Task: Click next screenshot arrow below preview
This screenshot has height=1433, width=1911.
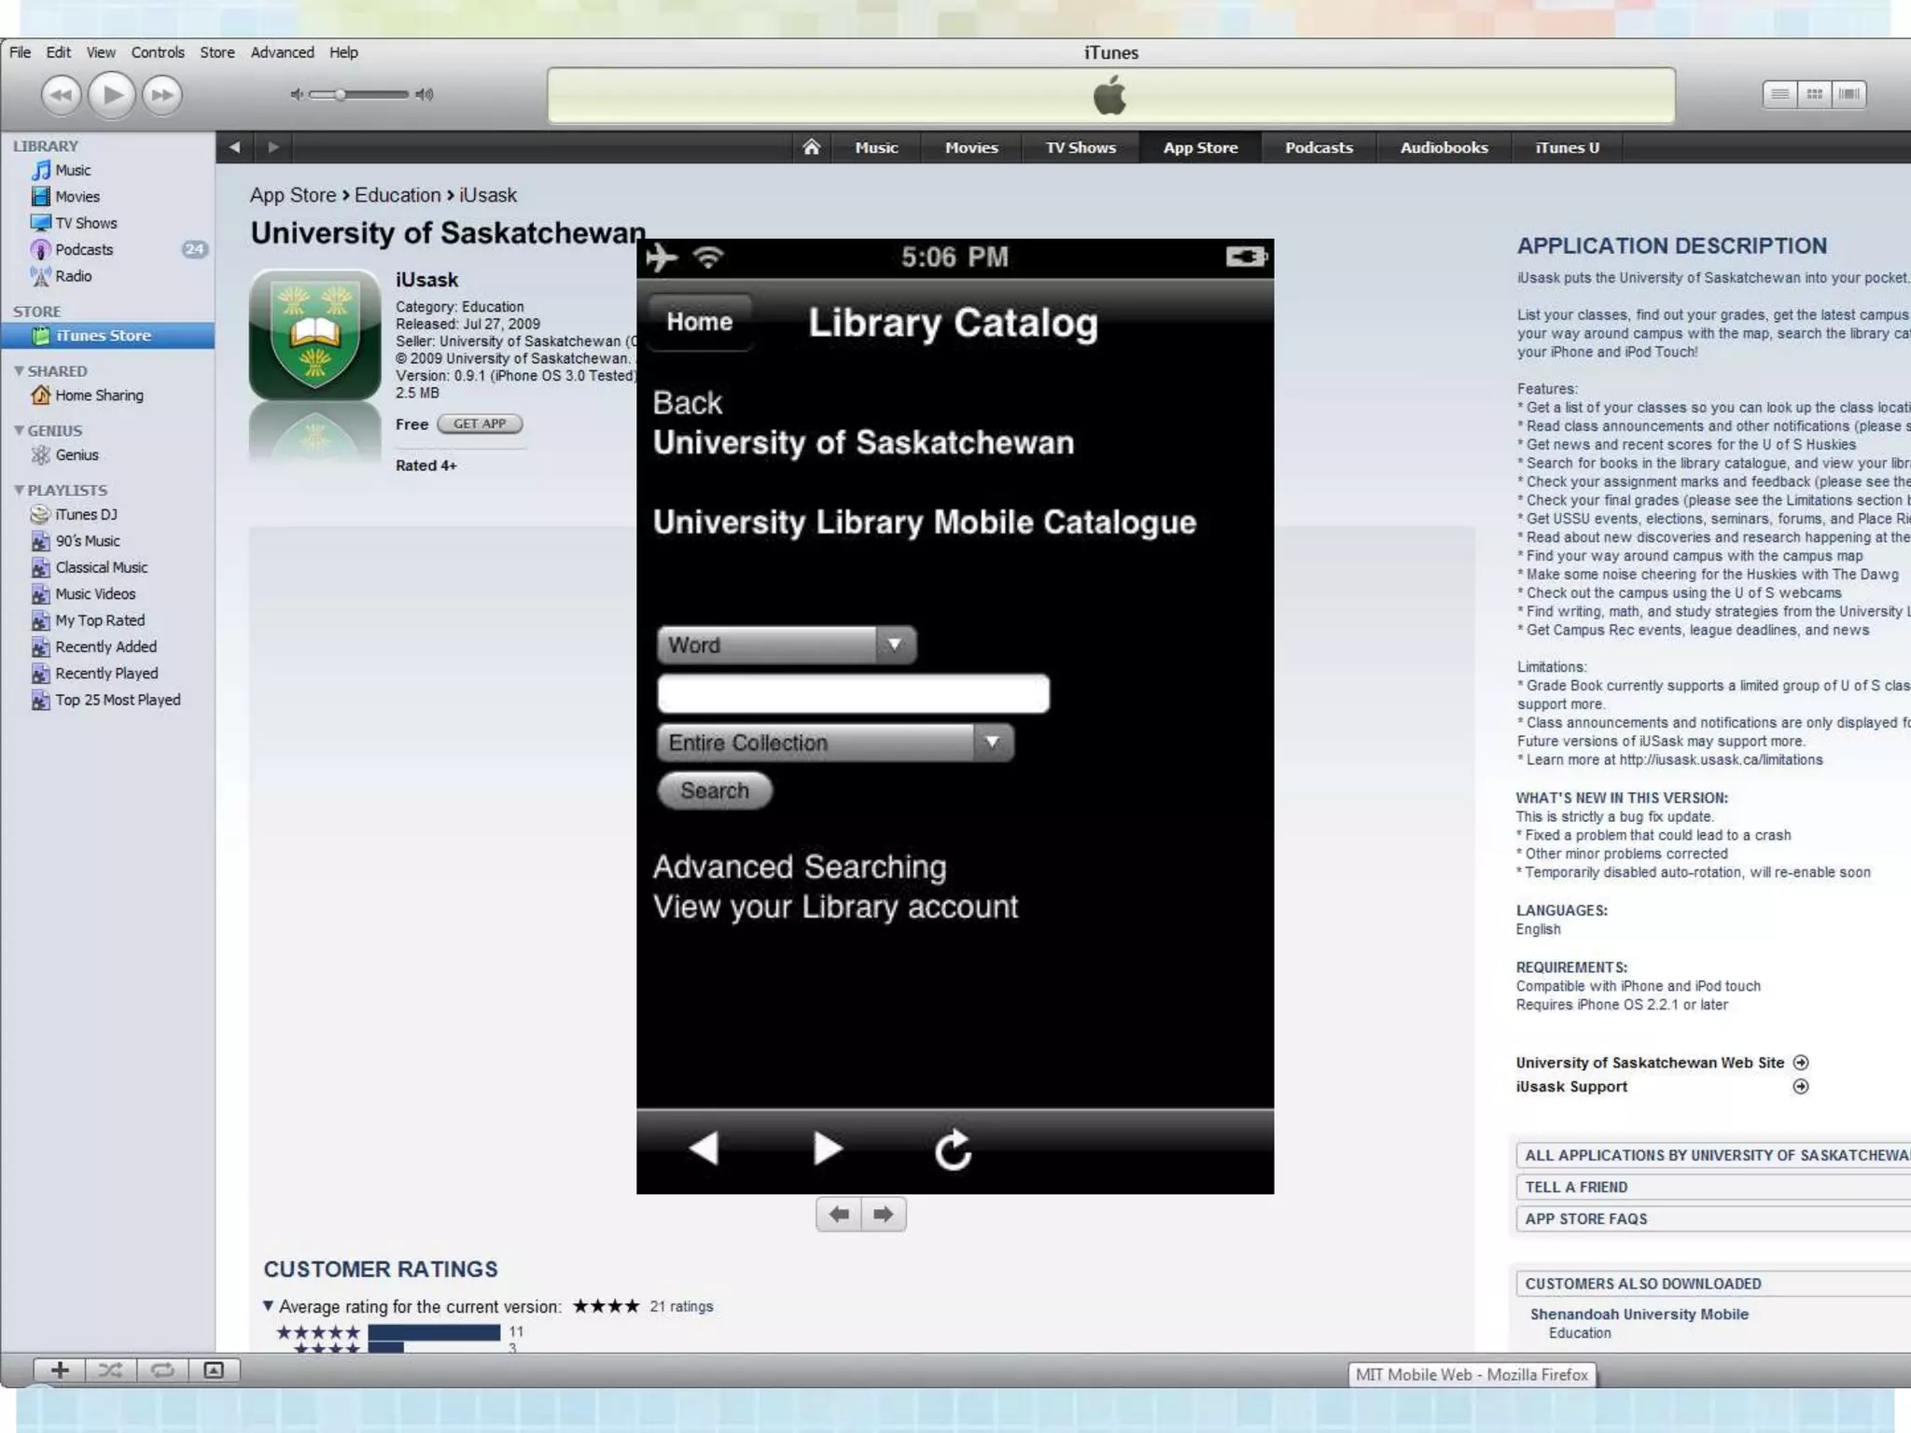Action: [883, 1214]
